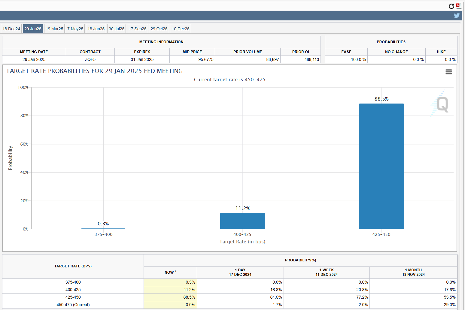Click the 1 DAY 17 DEC 2024 header
Viewport: 465px width, 310px height.
[x=240, y=272]
